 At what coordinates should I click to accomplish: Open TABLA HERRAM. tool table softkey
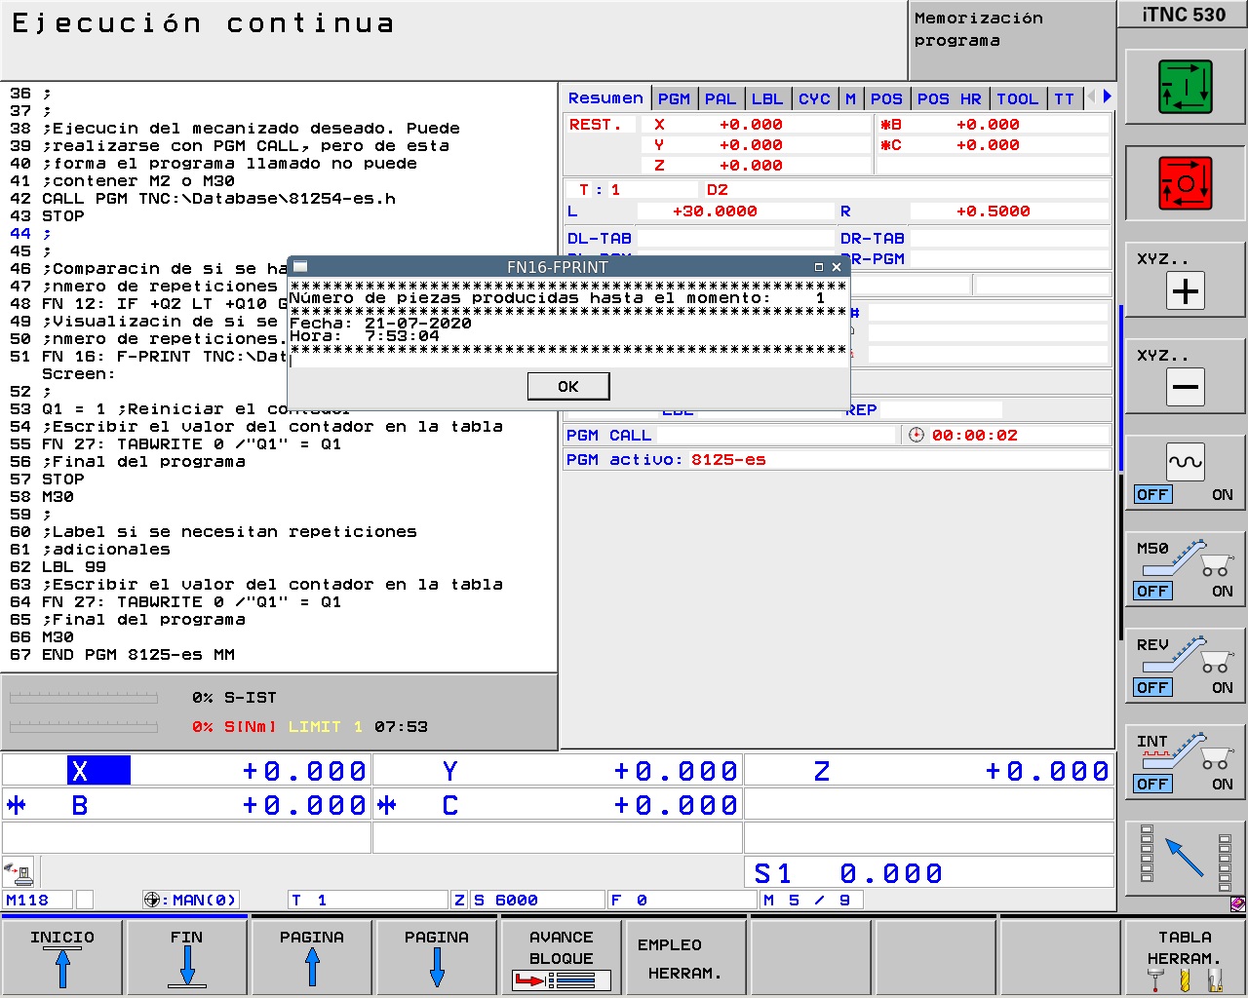pyautogui.click(x=1185, y=958)
